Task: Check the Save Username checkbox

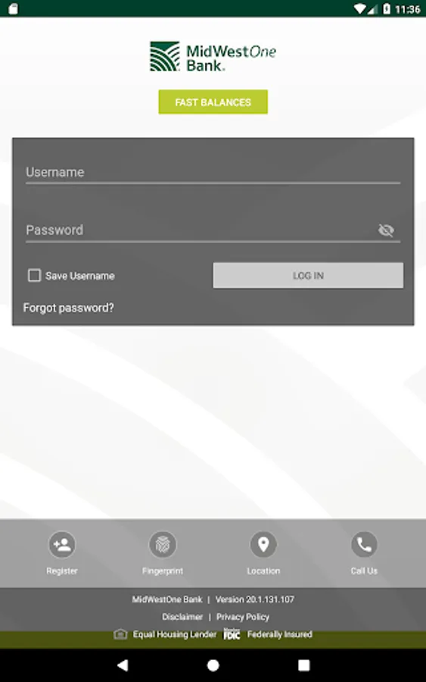Action: pyautogui.click(x=34, y=275)
